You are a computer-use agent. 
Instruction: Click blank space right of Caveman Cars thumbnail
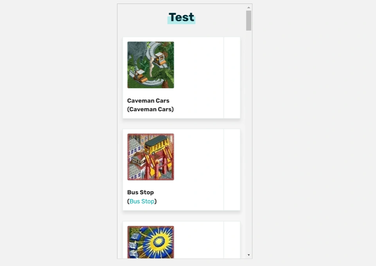point(198,65)
